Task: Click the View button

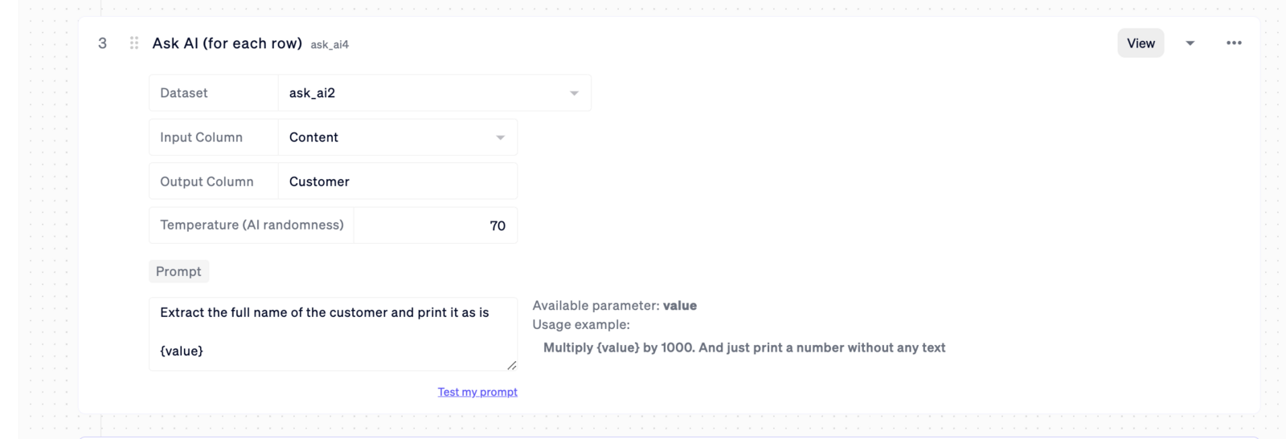Action: [x=1140, y=43]
